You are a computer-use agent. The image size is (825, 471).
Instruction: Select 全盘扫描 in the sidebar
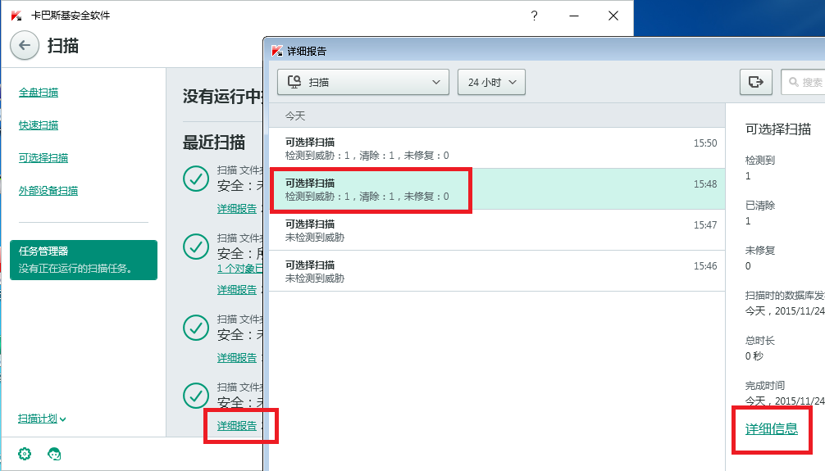coord(39,93)
